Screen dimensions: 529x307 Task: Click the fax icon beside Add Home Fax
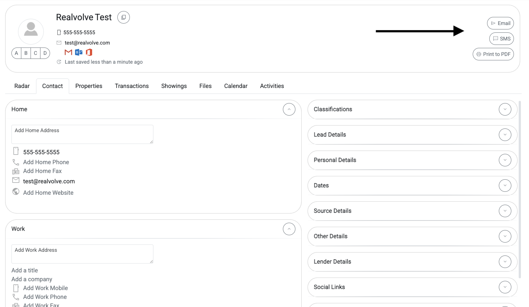pos(16,171)
